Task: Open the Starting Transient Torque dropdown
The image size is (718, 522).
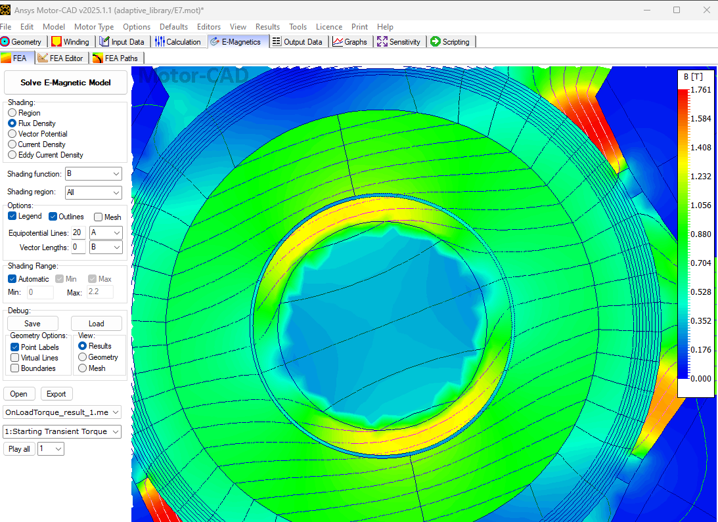Action: coord(62,431)
